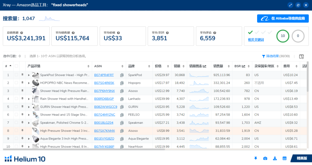The width and height of the screenshot is (312, 165).
Task: Expand GURIN Shower Head row
Action: pyautogui.click(x=29, y=107)
